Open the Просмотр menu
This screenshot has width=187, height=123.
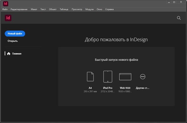(x=77, y=9)
